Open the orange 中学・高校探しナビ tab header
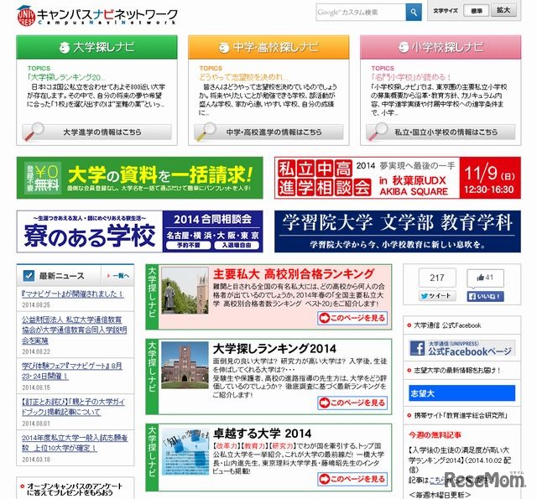The height and width of the screenshot is (499, 537). pyautogui.click(x=268, y=47)
